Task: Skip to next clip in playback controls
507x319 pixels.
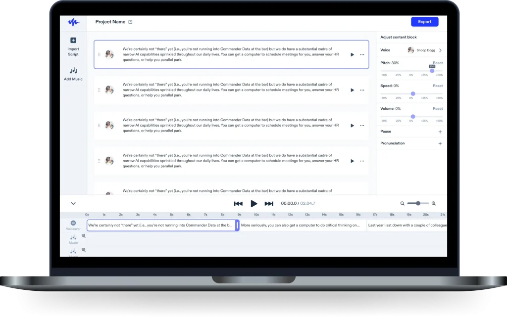Action: pos(269,203)
